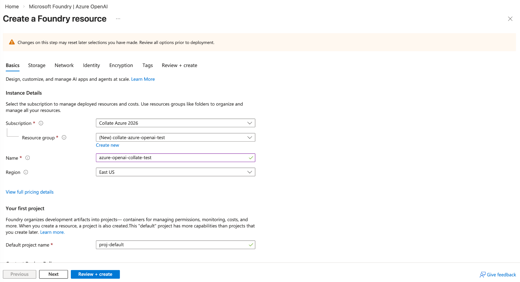
Task: Click the Give feedback link text
Action: coord(501,275)
